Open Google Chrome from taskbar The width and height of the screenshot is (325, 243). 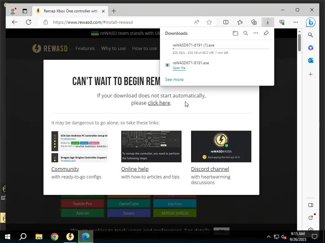point(55,236)
